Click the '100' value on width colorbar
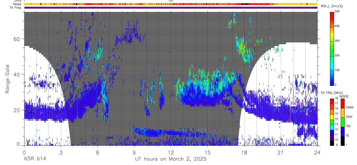This screenshot has height=165, width=357. (338, 70)
